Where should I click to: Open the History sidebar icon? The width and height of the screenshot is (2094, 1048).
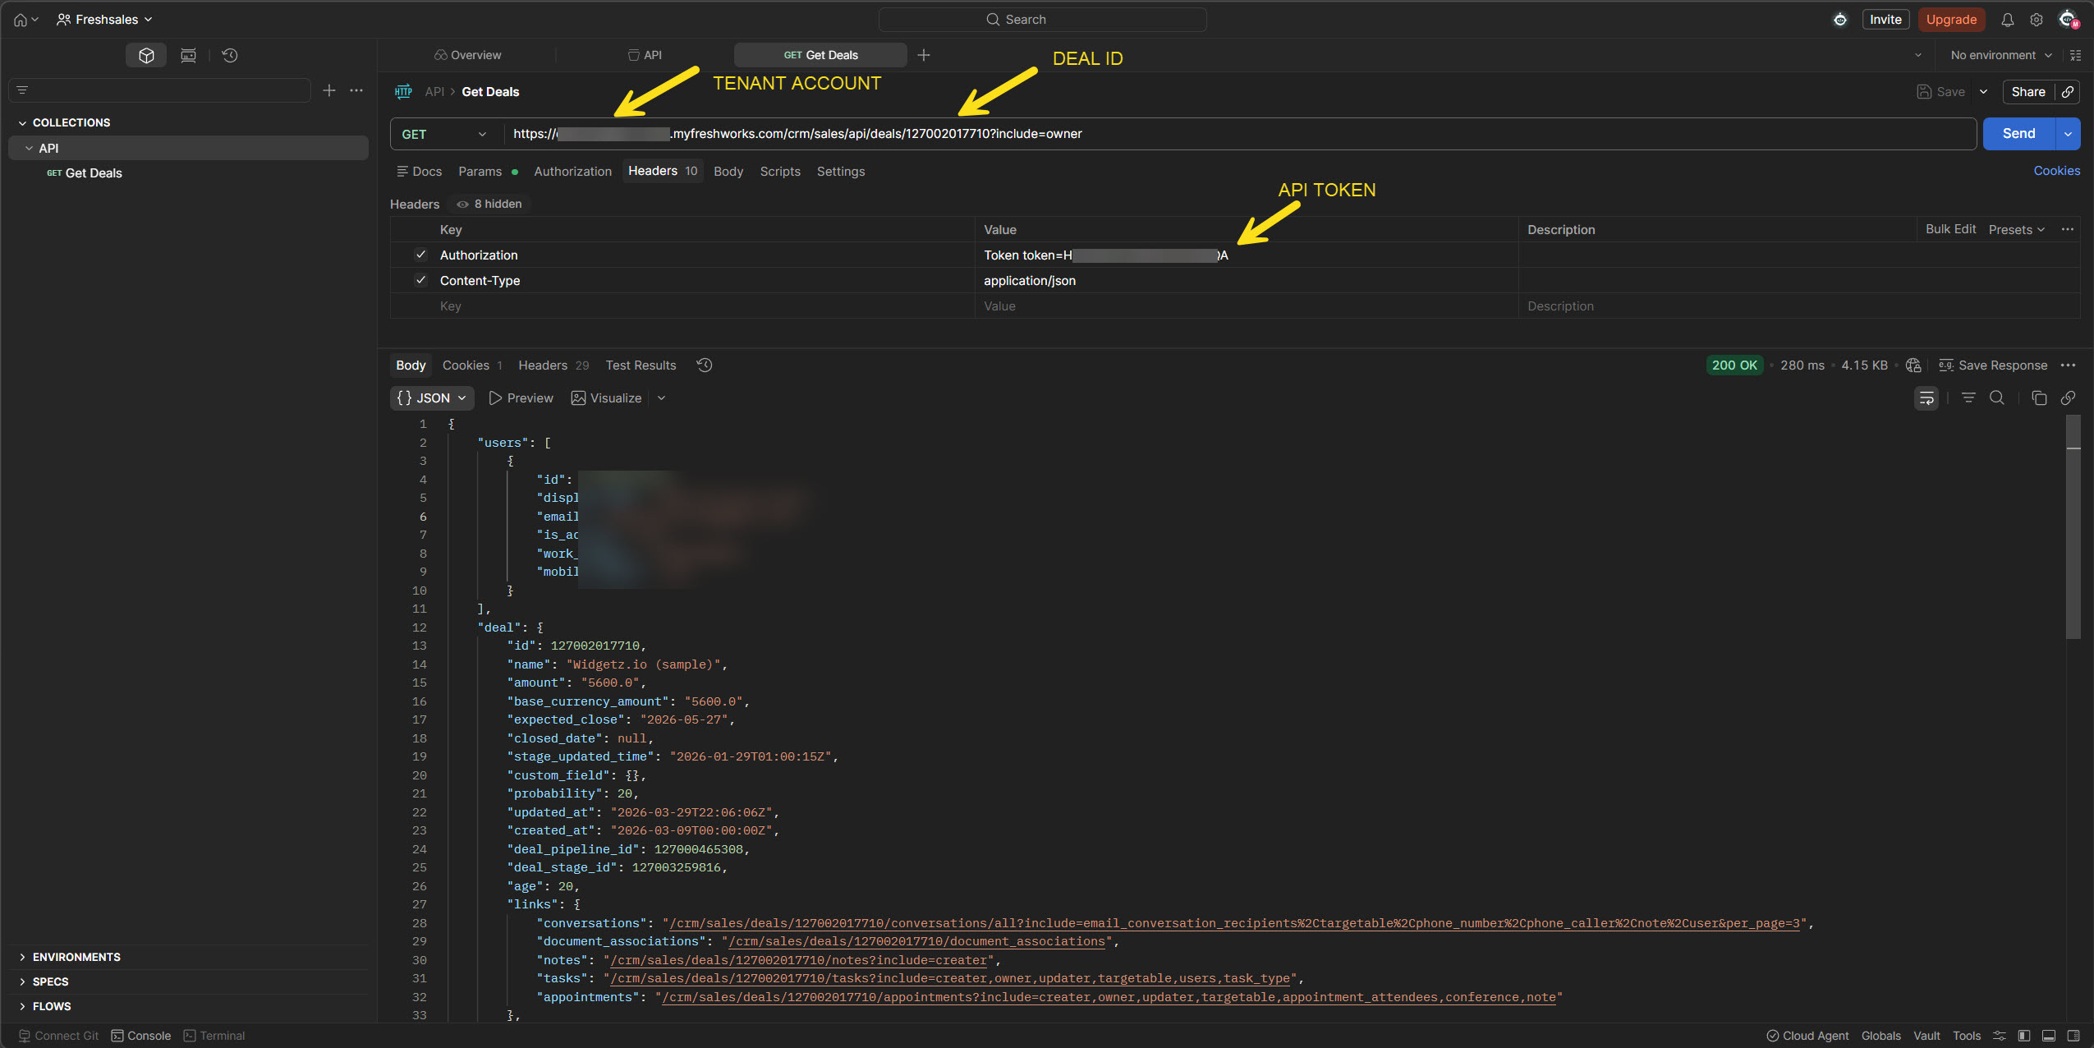(230, 55)
